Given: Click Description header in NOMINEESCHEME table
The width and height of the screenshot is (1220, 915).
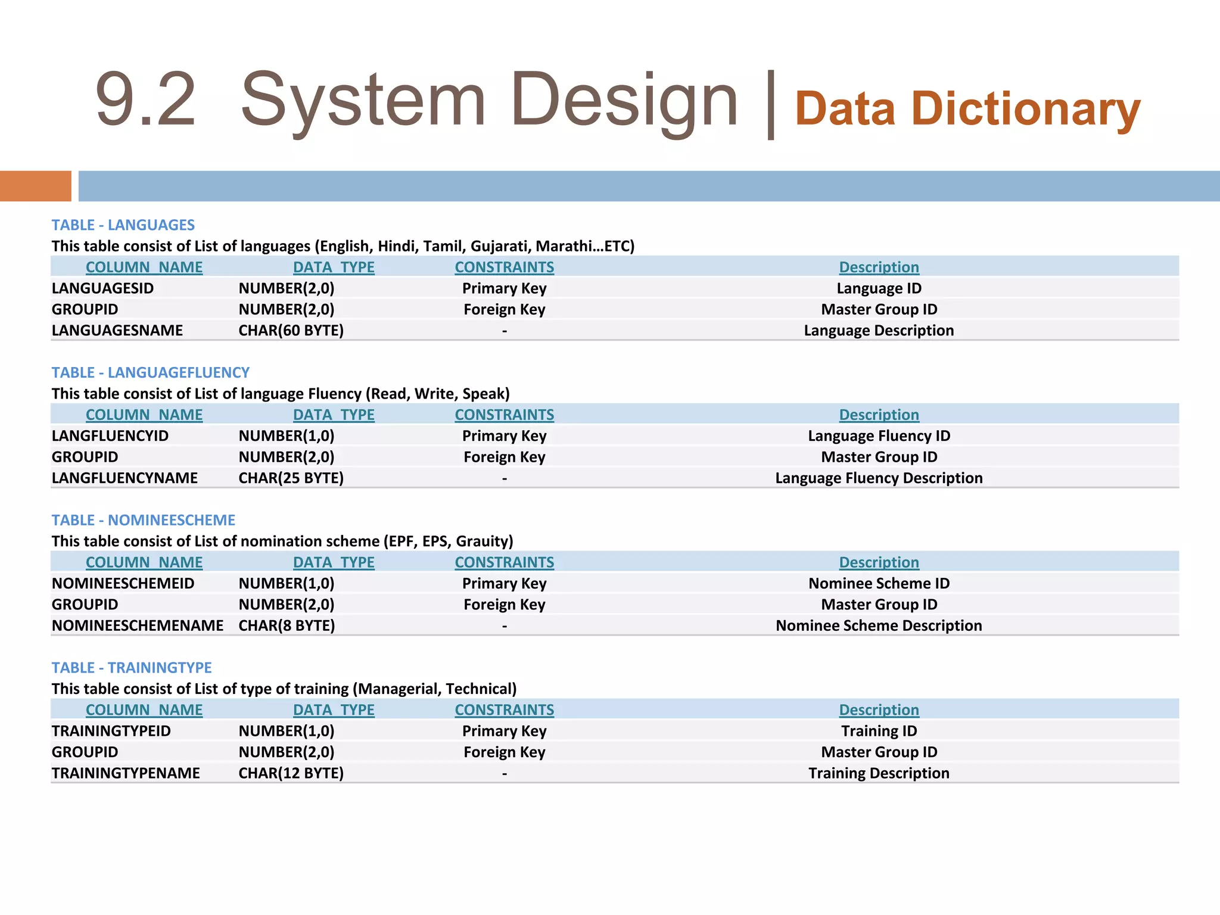Looking at the screenshot, I should pos(879,562).
